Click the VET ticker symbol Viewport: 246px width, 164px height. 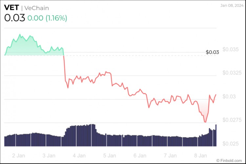click(11, 8)
